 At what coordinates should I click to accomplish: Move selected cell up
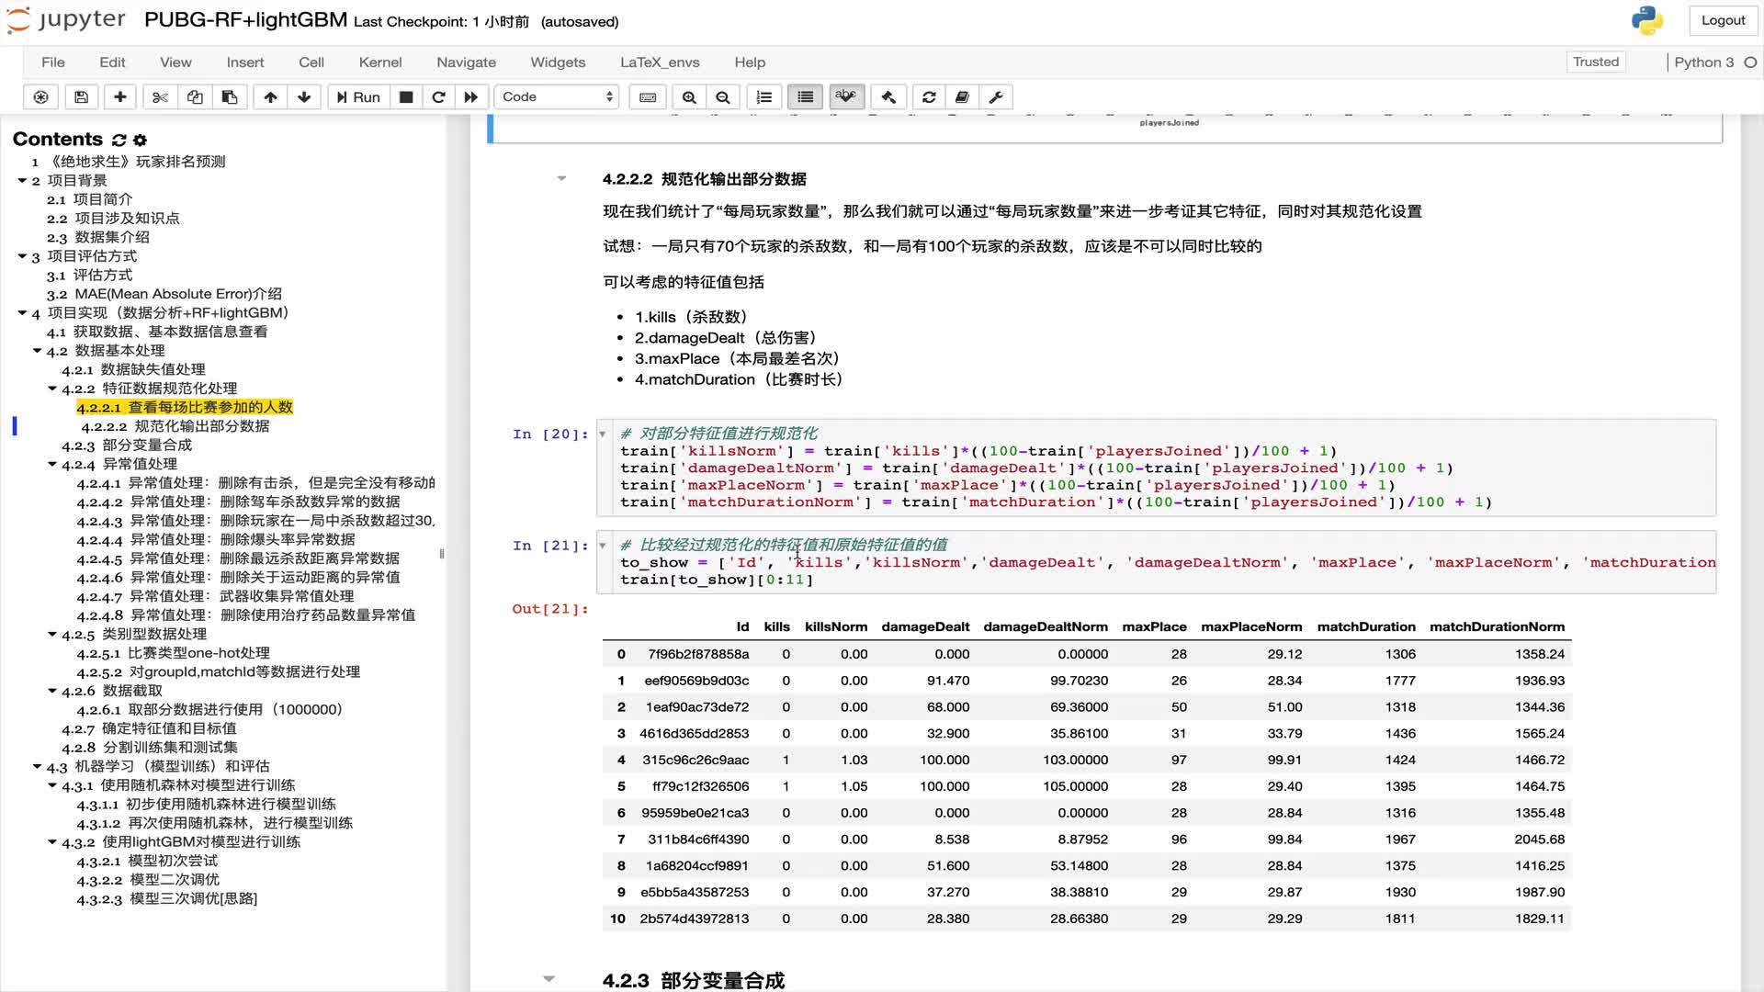270,97
